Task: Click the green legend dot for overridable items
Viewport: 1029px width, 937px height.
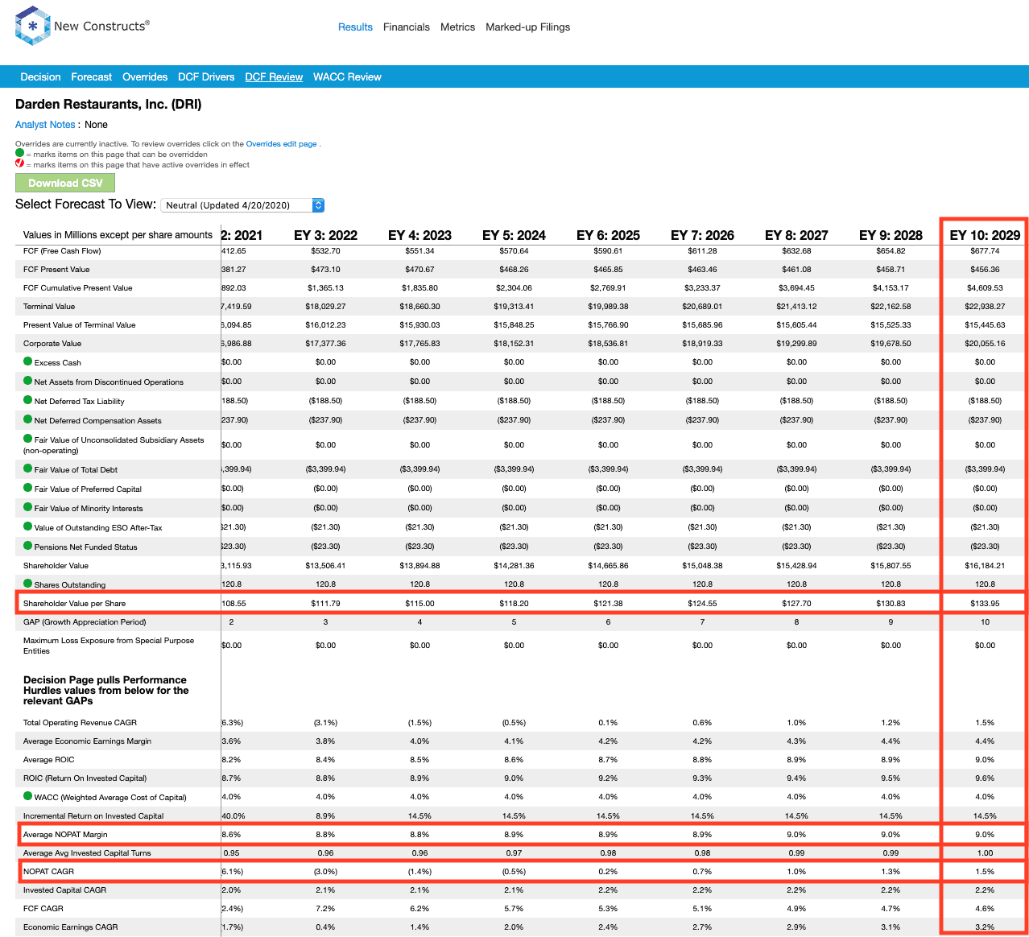Action: pos(20,153)
